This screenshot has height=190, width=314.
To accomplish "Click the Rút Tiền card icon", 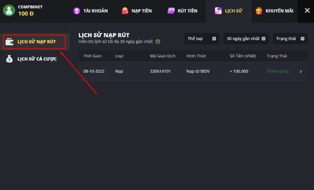I will (x=171, y=11).
